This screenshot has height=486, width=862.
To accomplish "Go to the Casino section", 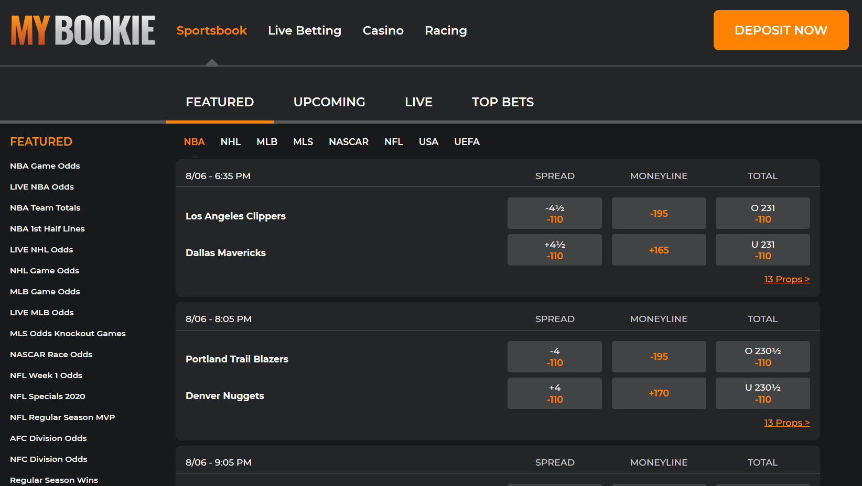I will click(x=383, y=30).
